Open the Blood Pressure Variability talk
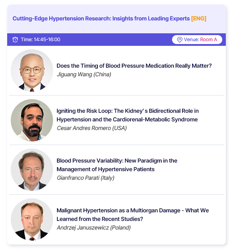Screen dimensions: 233x251 click(x=117, y=165)
